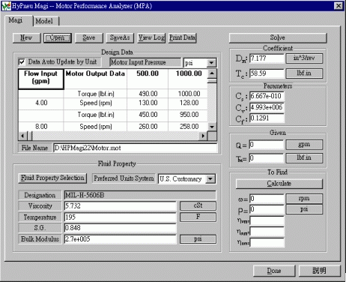Click the rpm unit button
The image size is (346, 282).
click(x=304, y=199)
